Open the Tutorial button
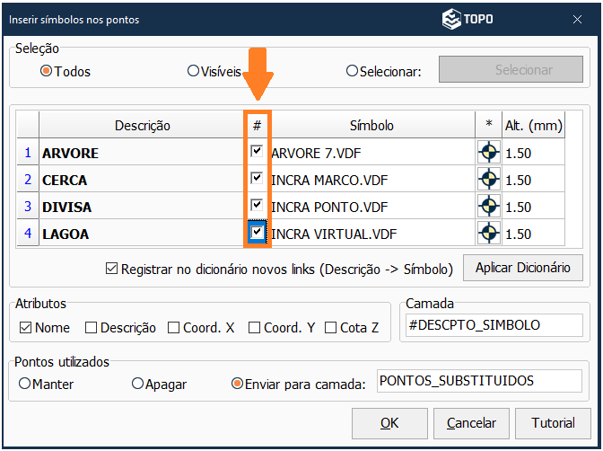 coord(553,422)
